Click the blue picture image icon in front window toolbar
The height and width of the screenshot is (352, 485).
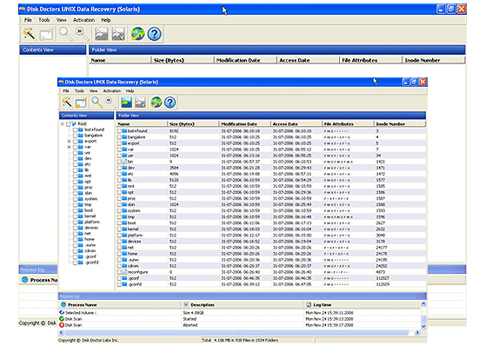click(x=126, y=102)
